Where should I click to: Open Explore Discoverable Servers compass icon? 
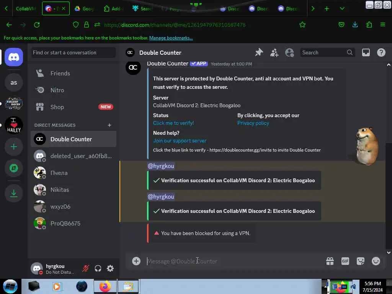coord(14,168)
